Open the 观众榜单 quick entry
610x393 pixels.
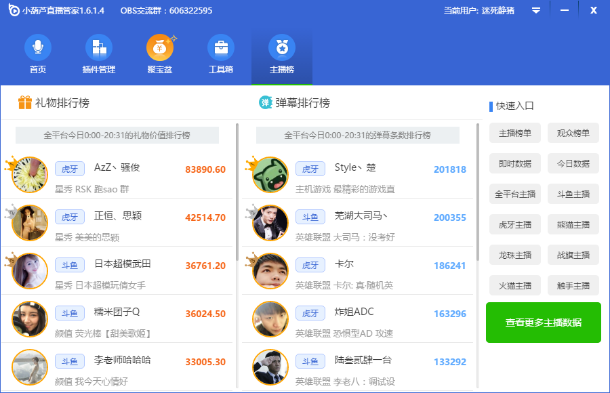pos(573,133)
